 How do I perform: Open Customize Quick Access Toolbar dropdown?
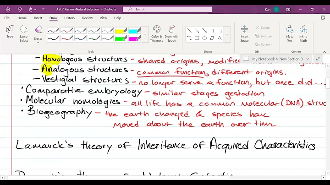tap(44, 10)
